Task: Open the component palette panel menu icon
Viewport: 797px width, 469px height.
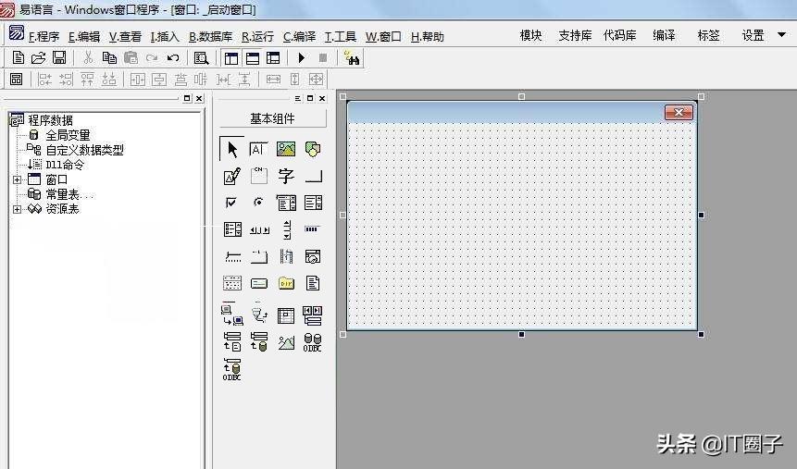Action: point(297,98)
